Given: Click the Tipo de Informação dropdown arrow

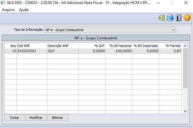Looking at the screenshot, I should 173,30.
